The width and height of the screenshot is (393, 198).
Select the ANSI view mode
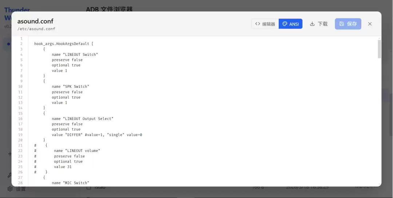[x=290, y=24]
